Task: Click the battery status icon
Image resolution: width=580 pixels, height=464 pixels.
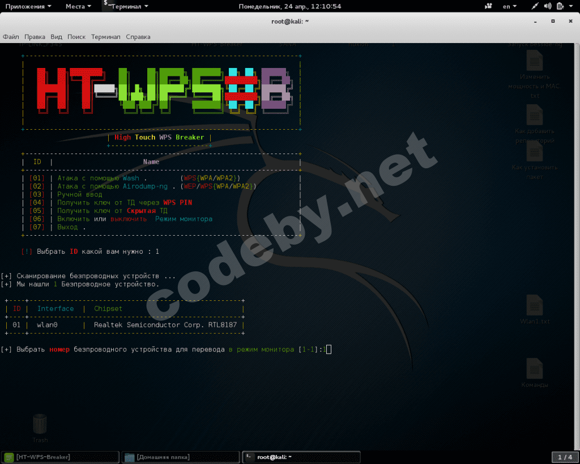Action: point(560,6)
